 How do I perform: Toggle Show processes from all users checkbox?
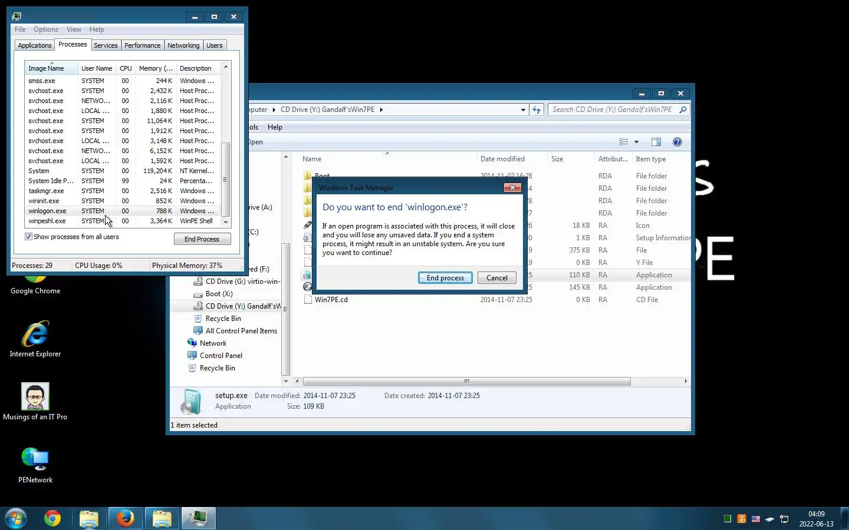[x=28, y=237]
